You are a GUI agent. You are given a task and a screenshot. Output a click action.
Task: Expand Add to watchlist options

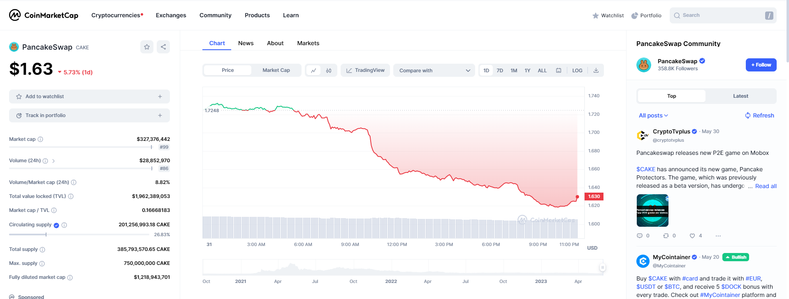[x=160, y=97]
